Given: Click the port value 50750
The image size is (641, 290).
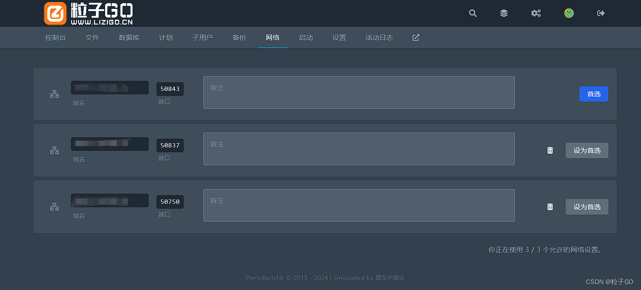Looking at the screenshot, I should (x=170, y=202).
